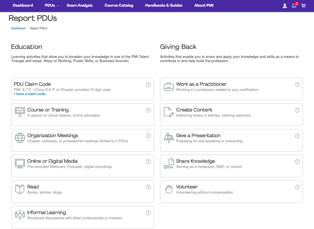Screen dimensions: 314x229
Task: Click the "I have a claim code" link
Action: pos(29,94)
